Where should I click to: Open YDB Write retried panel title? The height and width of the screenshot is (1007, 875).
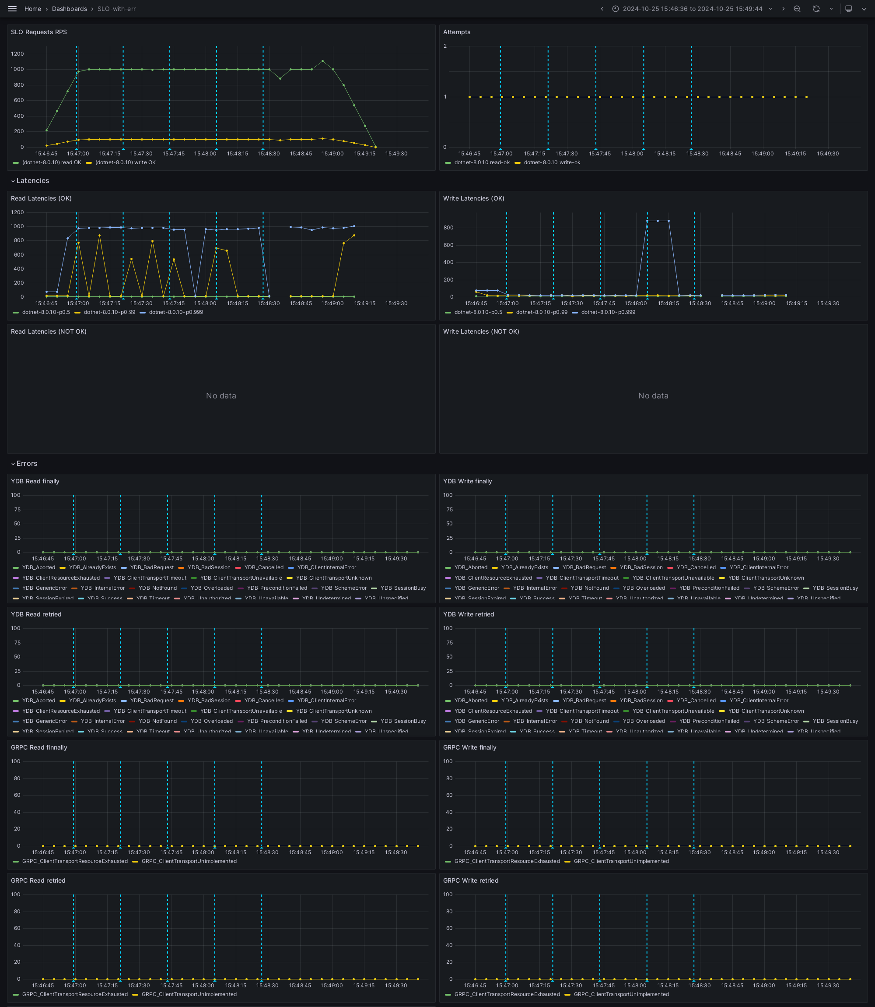click(468, 614)
